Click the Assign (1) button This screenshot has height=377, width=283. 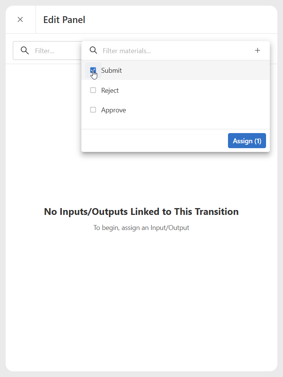(x=247, y=141)
